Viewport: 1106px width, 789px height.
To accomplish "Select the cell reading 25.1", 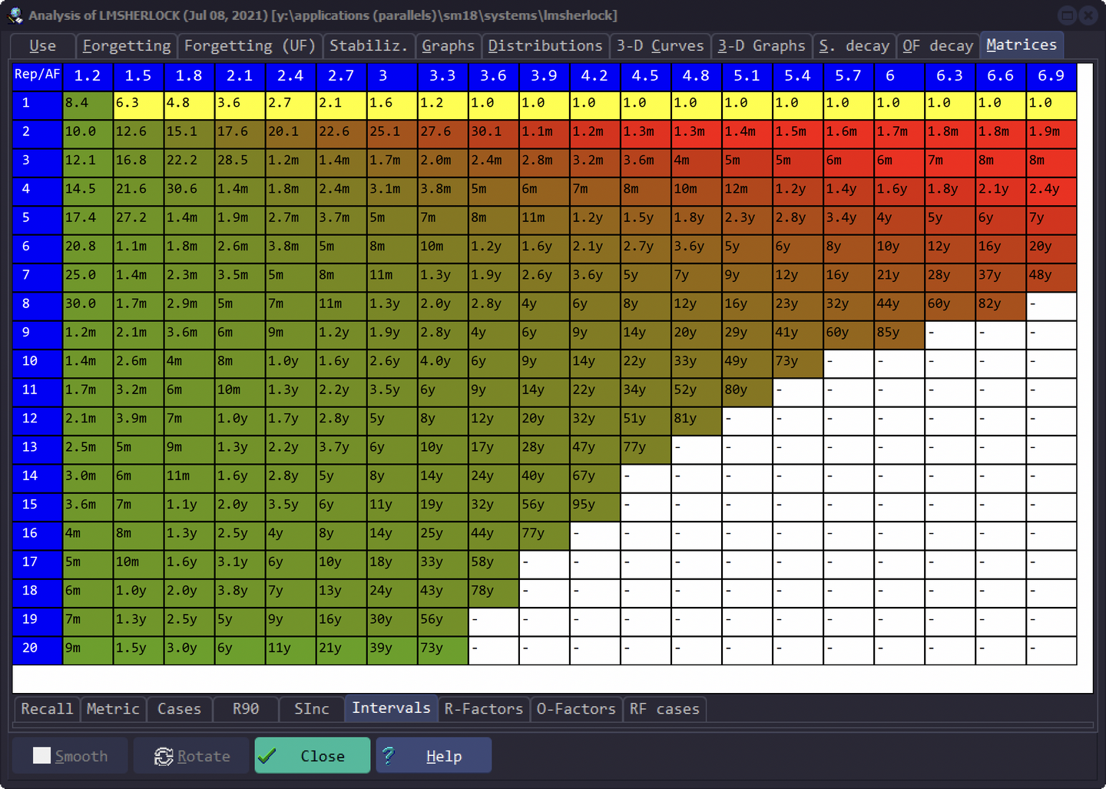I will point(392,134).
